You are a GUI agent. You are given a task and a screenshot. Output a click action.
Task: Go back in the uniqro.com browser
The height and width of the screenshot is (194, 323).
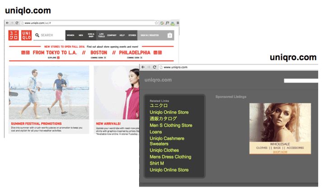click(x=143, y=67)
